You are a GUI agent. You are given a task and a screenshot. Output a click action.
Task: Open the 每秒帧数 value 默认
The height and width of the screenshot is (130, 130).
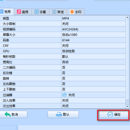click(93, 56)
